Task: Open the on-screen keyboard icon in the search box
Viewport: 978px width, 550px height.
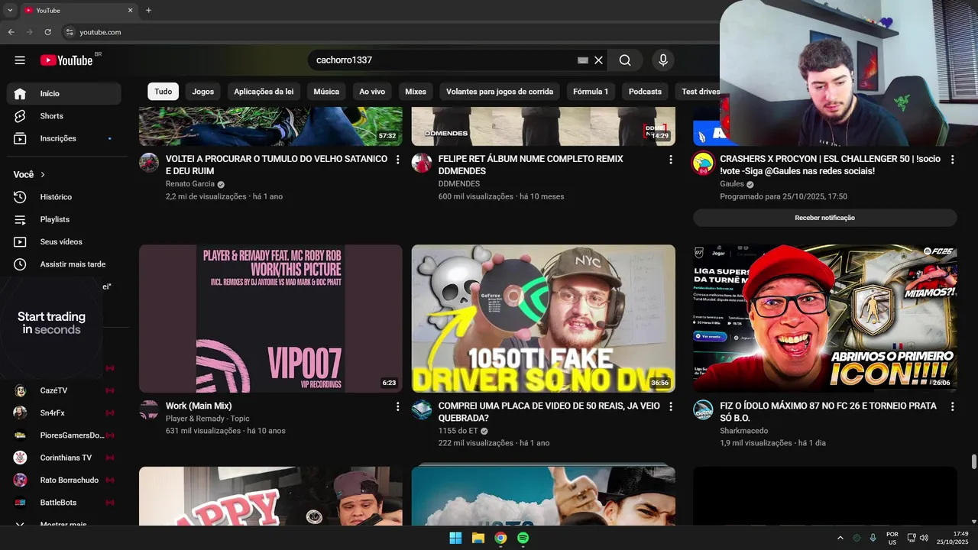Action: [x=583, y=60]
